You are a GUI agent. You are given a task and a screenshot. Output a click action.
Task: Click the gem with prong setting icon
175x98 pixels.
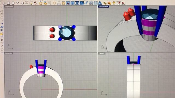(36, 3)
